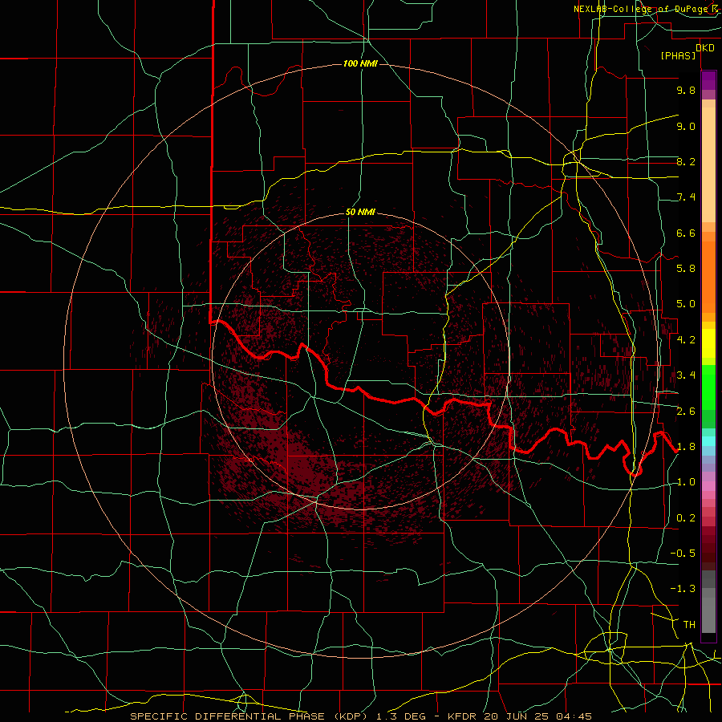Select the 2.6 legend value
The width and height of the screenshot is (722, 722).
point(686,412)
